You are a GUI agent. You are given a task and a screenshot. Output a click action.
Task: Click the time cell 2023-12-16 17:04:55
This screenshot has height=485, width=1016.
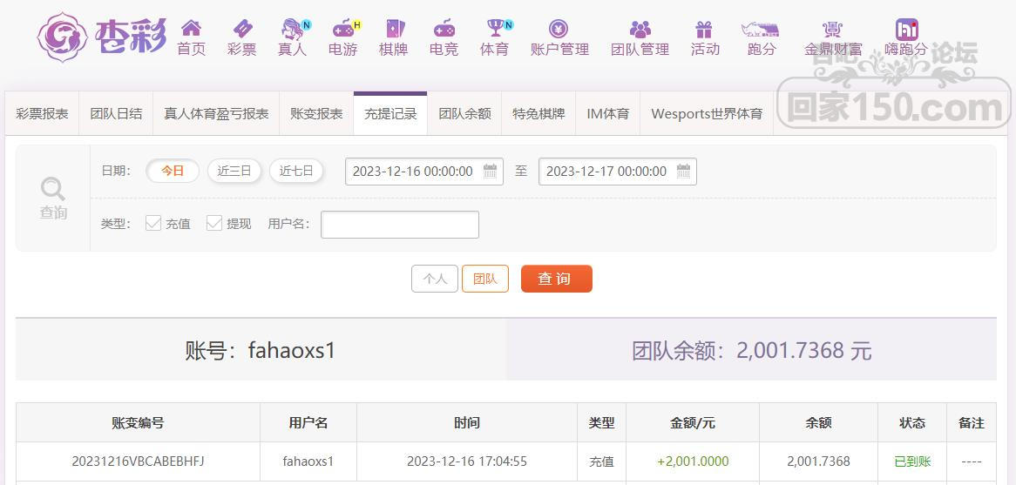(x=467, y=461)
